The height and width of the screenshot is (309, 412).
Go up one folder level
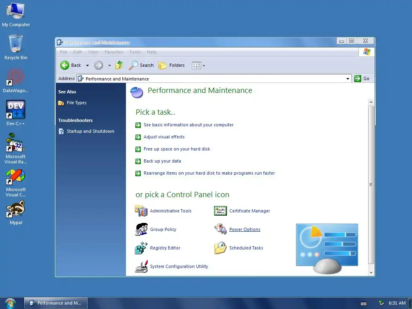(x=119, y=65)
